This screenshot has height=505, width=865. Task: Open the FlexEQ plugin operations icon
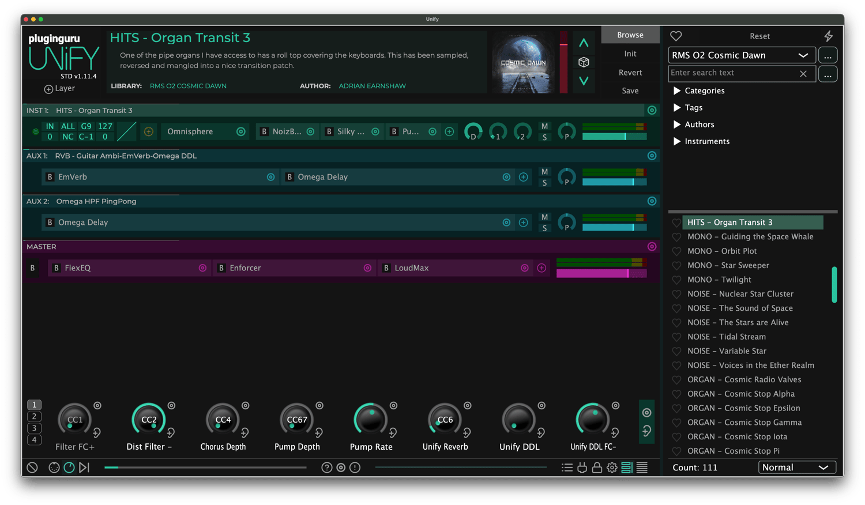tap(202, 268)
